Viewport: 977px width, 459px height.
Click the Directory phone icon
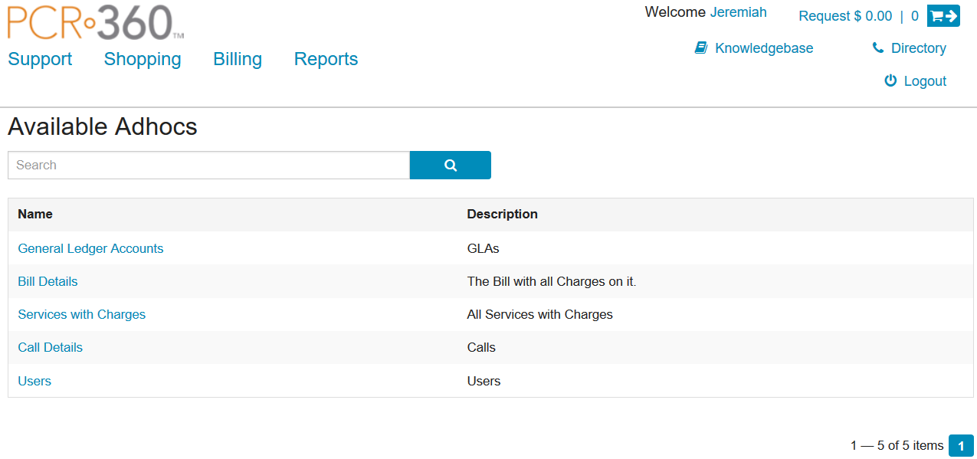(x=877, y=48)
